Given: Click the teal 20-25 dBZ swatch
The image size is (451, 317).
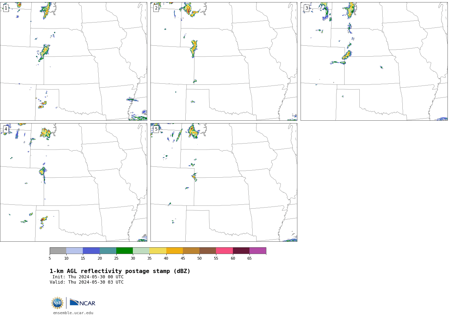Looking at the screenshot, I should pyautogui.click(x=108, y=251).
